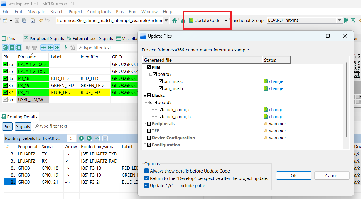Viewport: 361px width, 199px height.
Task: Click the green move-up arrow icon
Action: click(97, 138)
